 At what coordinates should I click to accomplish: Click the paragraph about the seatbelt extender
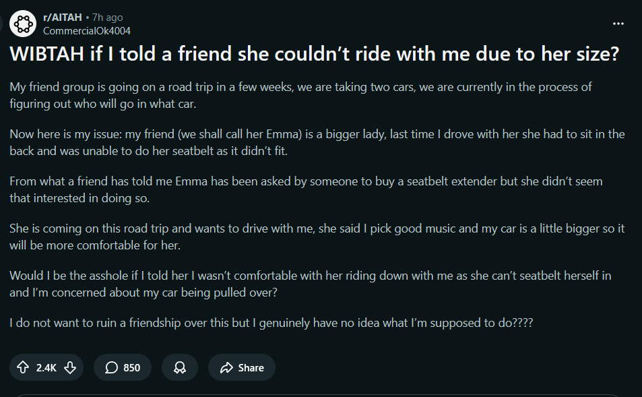click(306, 189)
